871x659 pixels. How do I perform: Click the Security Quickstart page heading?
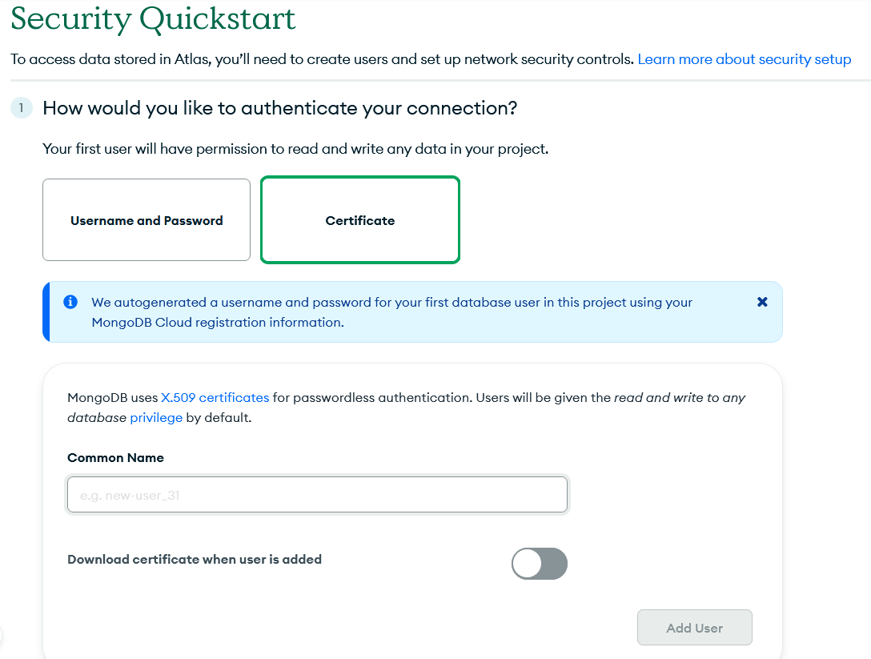tap(153, 18)
